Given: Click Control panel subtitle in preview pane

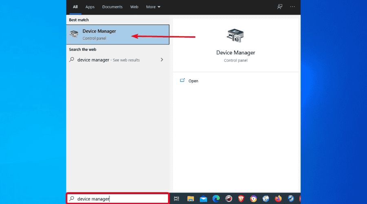Looking at the screenshot, I should pos(235,60).
